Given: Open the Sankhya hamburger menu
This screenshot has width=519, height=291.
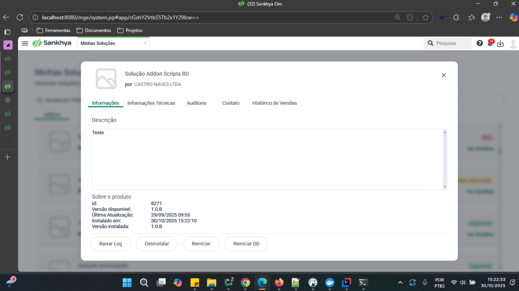Looking at the screenshot, I should 25,43.
